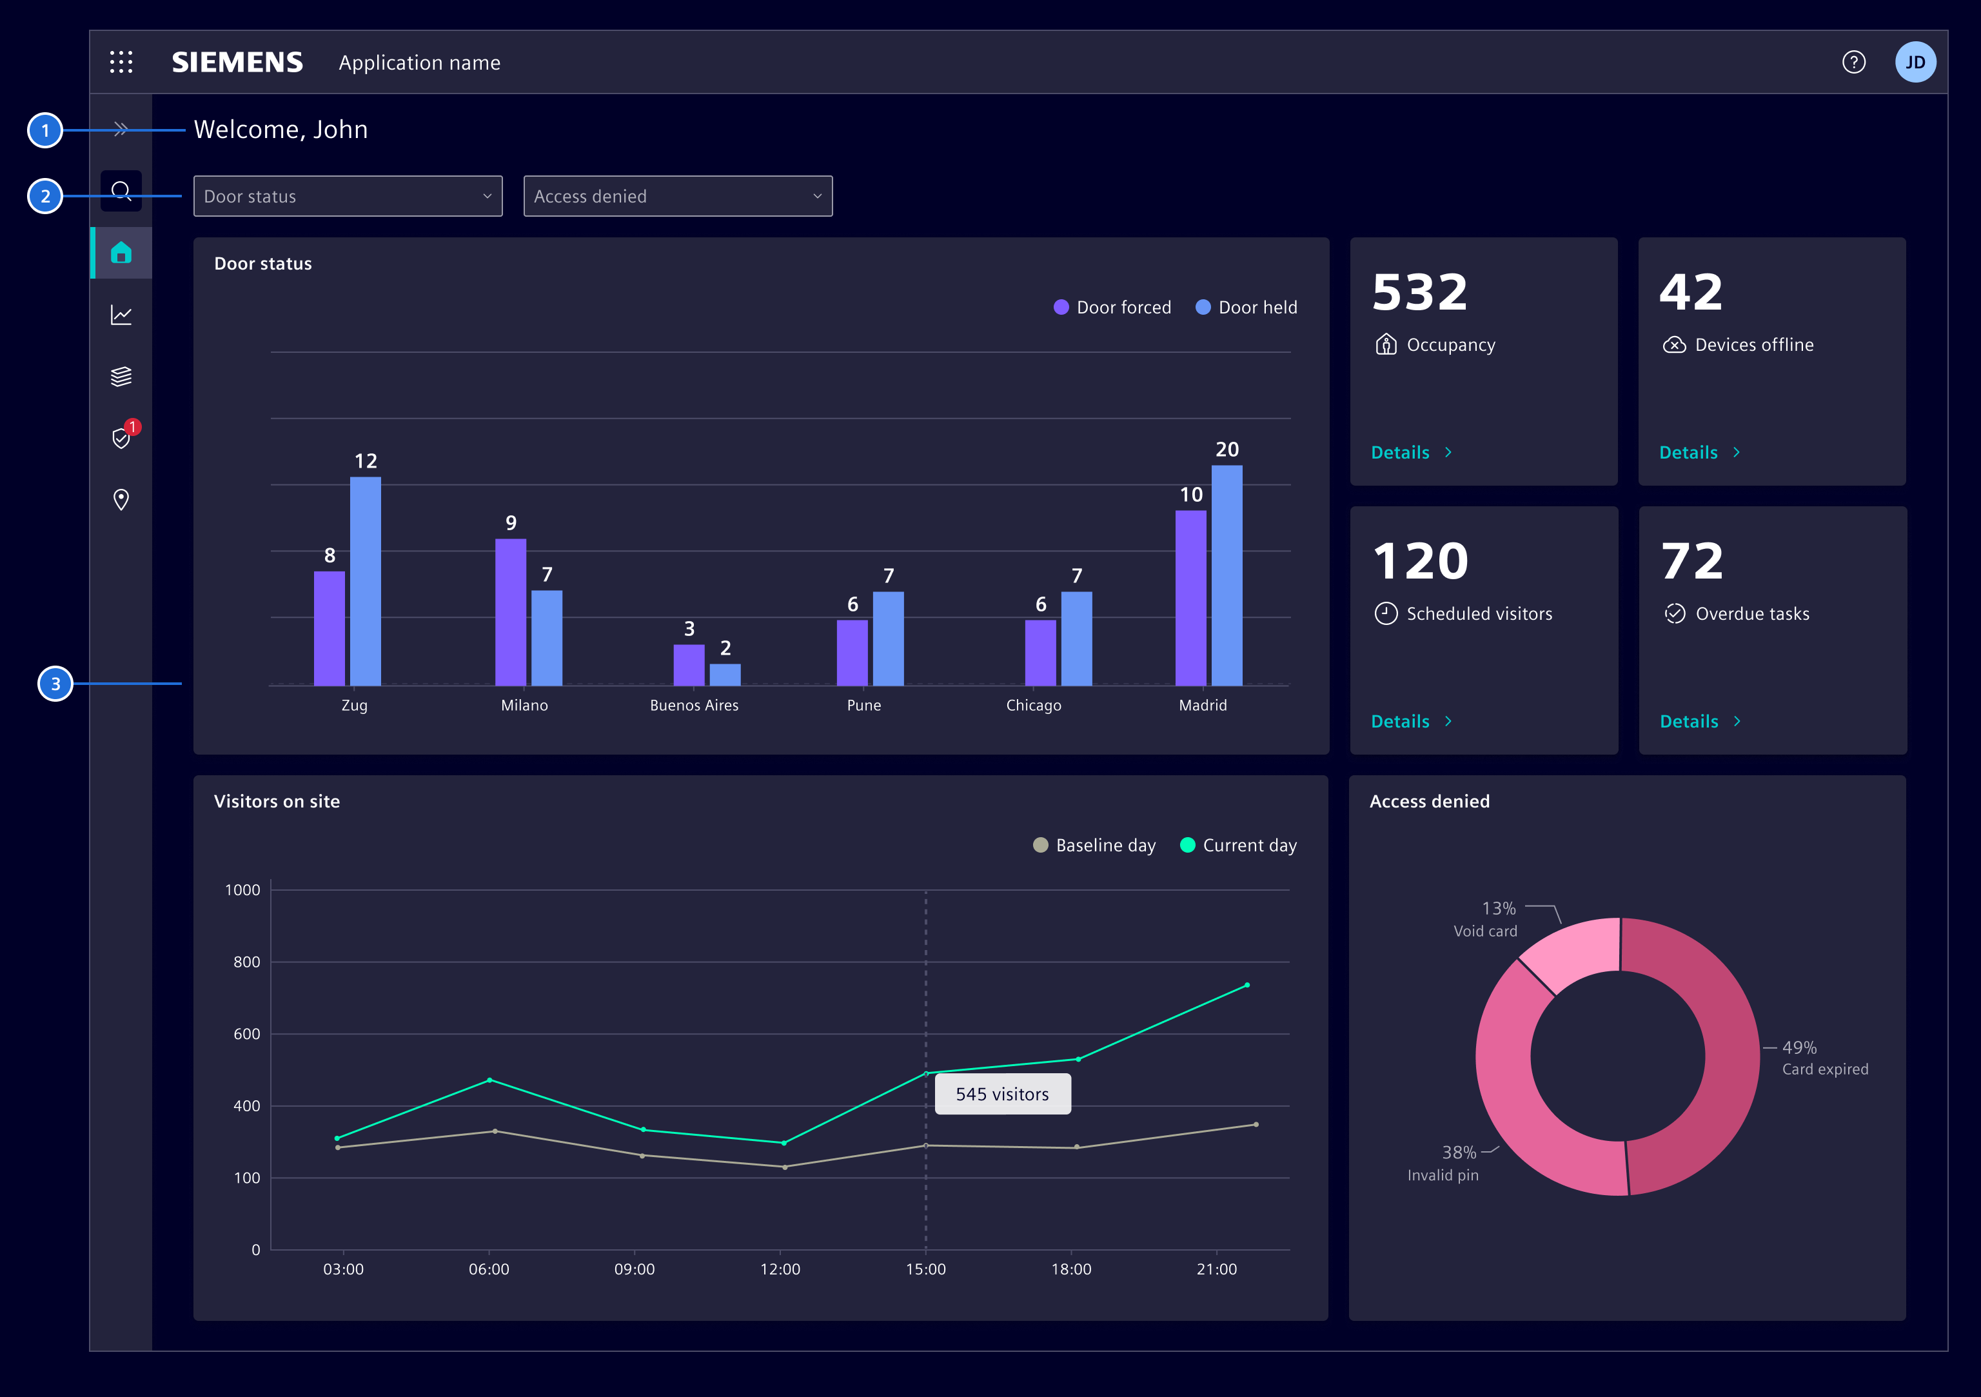Screen dimensions: 1981x1397
Task: Open the Door status dropdown
Action: (348, 196)
